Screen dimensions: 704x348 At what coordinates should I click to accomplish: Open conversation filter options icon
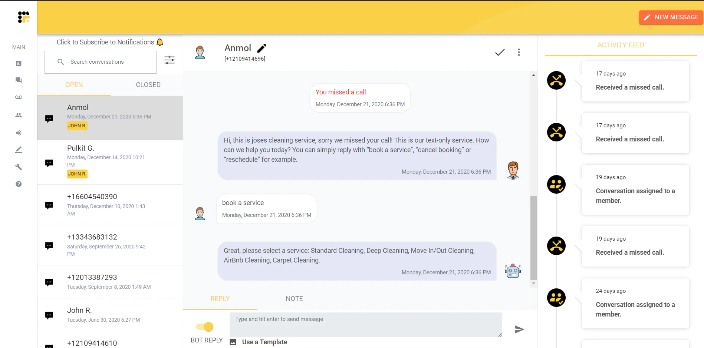[x=170, y=60]
